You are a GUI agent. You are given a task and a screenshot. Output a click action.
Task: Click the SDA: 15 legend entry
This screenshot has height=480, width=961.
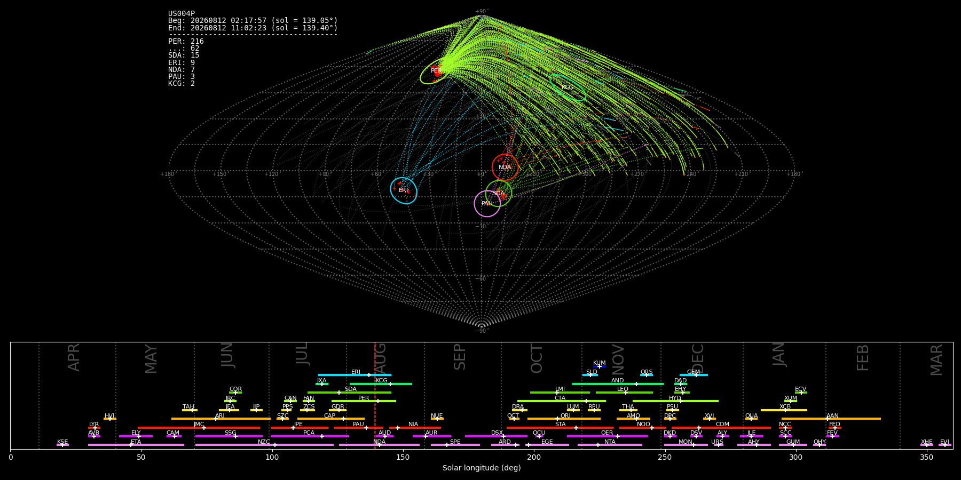coord(184,55)
